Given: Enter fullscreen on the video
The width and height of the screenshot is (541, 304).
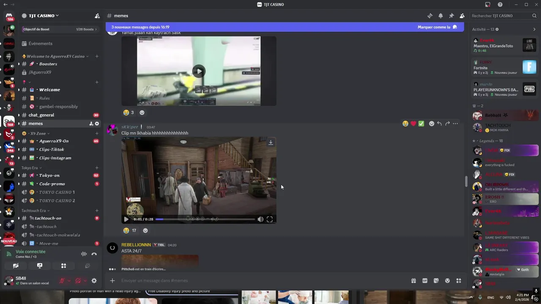Looking at the screenshot, I should click(270, 219).
